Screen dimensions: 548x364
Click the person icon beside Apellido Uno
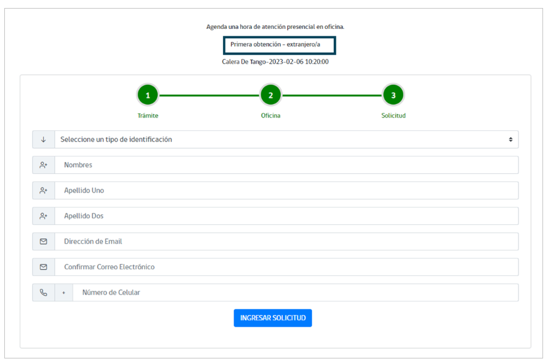click(x=43, y=191)
